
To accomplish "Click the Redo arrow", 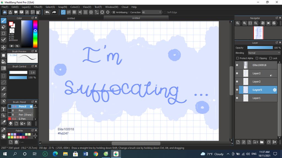I will tap(54, 12).
